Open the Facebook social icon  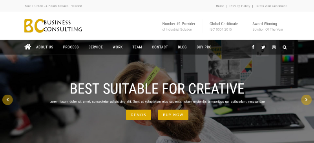tap(253, 47)
